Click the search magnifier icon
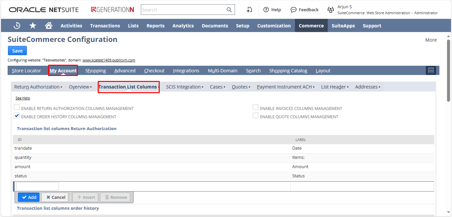This screenshot has height=217, width=452. tap(229, 10)
